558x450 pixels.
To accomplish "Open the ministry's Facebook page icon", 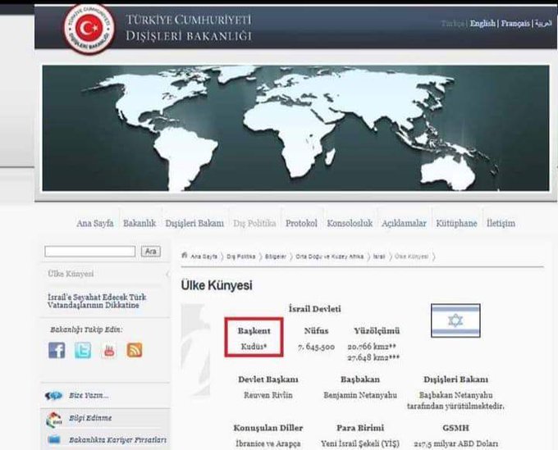I will (x=57, y=350).
